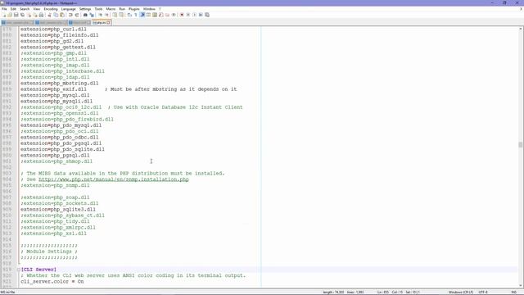Click the Close All toolbar icon

[x=35, y=15]
